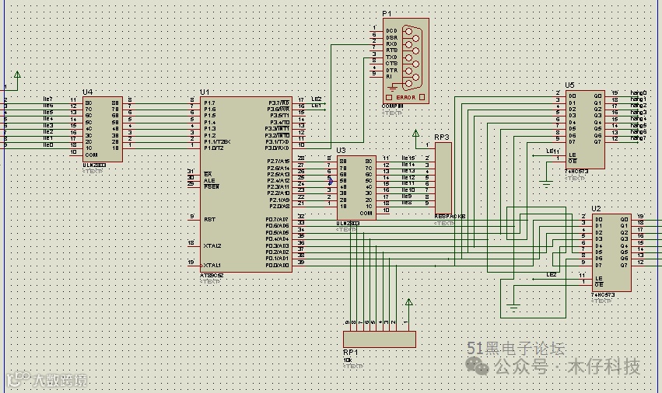The height and width of the screenshot is (393, 662).
Task: Click the ALE pin label on U1
Action: (209, 180)
